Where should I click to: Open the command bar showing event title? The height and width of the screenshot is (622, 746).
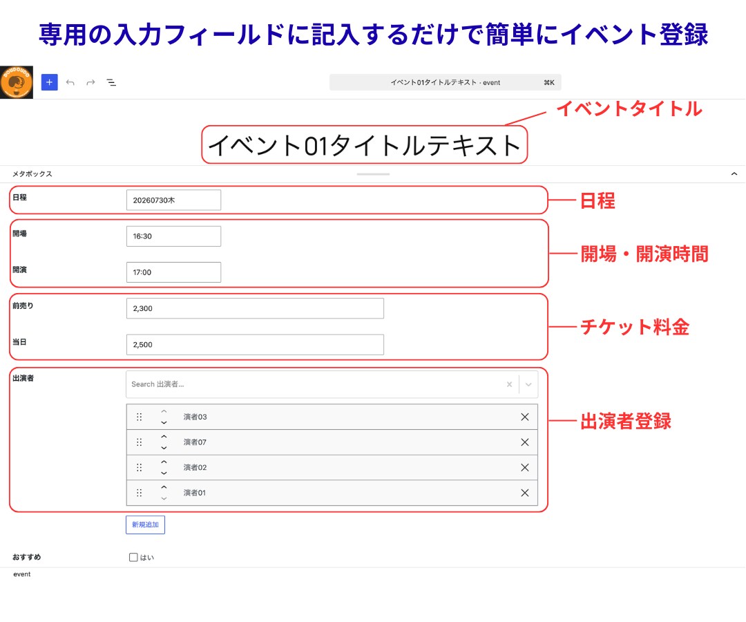point(446,82)
